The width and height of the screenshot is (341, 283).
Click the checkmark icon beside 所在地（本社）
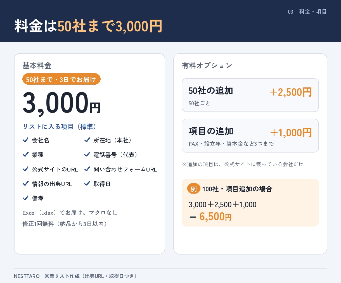(x=87, y=140)
